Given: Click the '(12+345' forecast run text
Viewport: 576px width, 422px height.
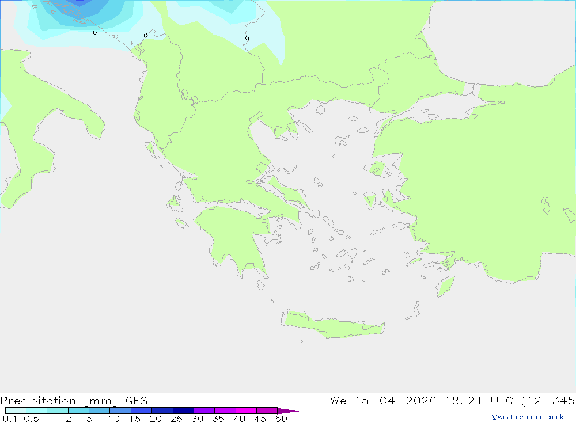Looking at the screenshot, I should (x=548, y=401).
